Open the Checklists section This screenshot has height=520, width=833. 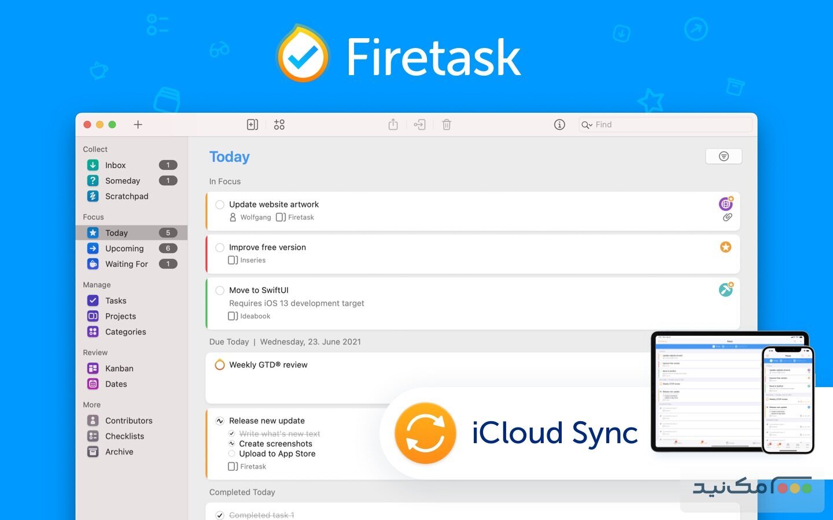coord(124,436)
